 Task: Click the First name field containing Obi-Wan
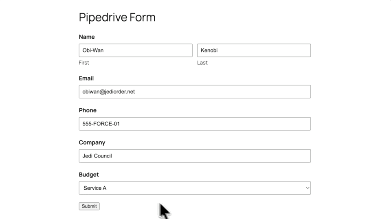point(135,50)
